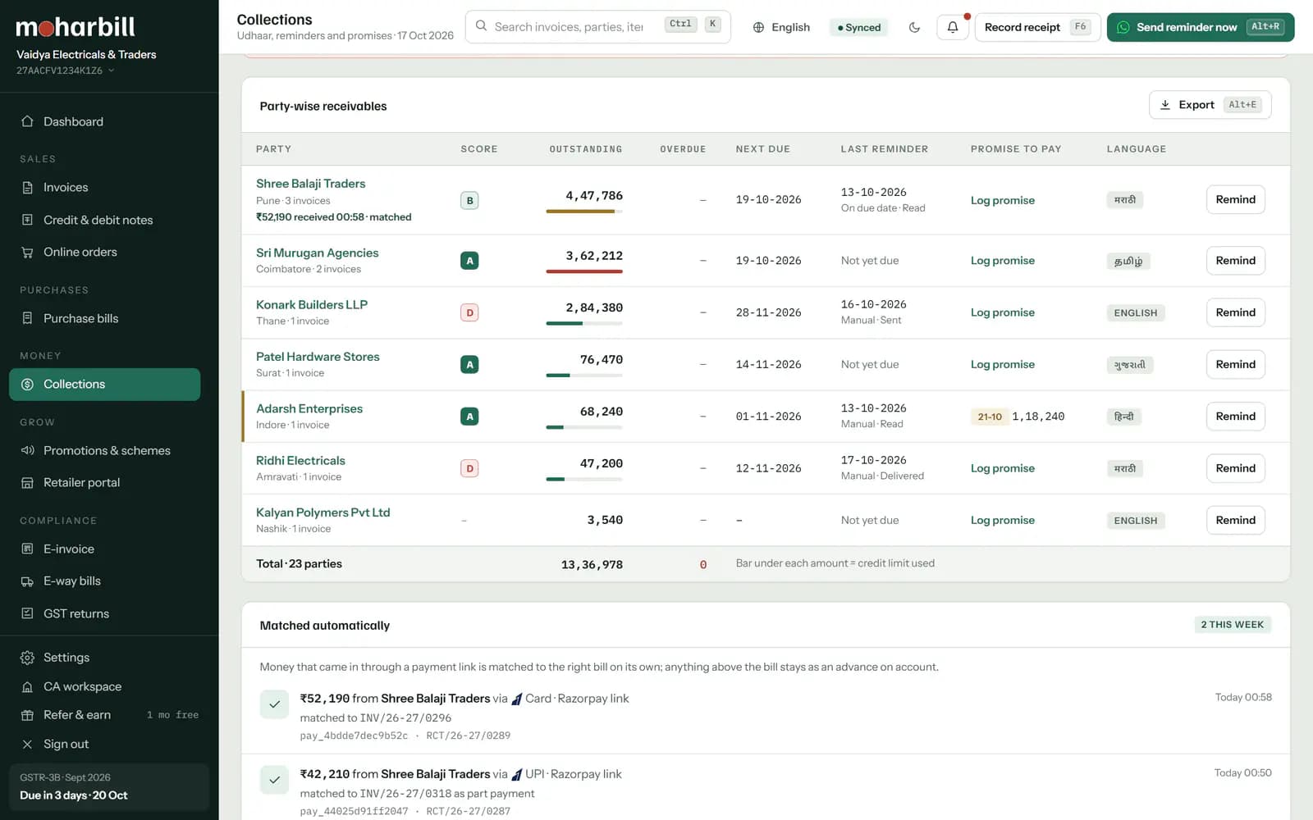Viewport: 1313px width, 820px height.
Task: Click the Retailer portal store icon
Action: click(x=27, y=482)
